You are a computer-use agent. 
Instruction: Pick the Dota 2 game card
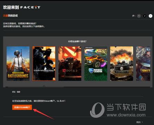pyautogui.click(x=70, y=64)
